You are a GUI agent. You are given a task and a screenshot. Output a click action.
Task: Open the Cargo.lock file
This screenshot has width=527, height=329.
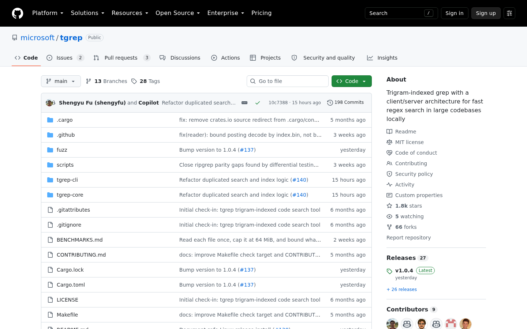click(70, 270)
